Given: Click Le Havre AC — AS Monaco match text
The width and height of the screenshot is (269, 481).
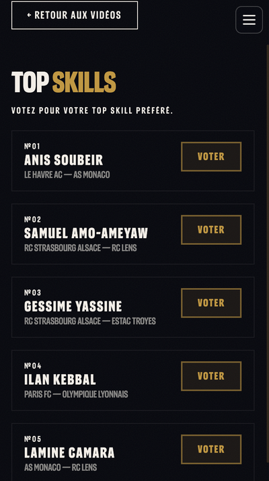Looking at the screenshot, I should click(67, 174).
